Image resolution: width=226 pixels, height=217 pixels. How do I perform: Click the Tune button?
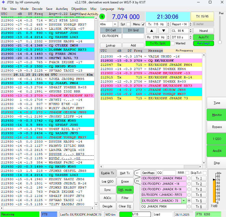click(x=217, y=103)
